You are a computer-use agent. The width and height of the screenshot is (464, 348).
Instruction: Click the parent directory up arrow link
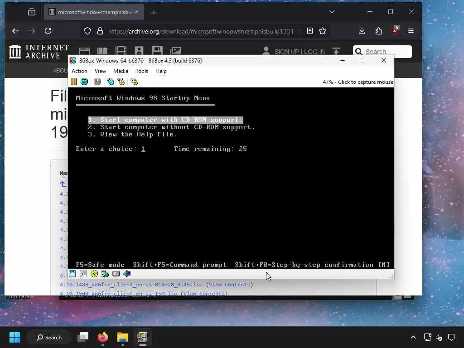(63, 184)
